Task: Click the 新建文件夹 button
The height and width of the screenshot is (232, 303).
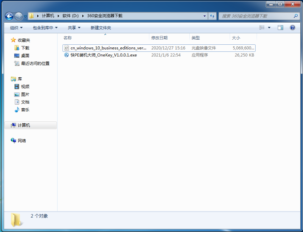Action: (x=101, y=28)
